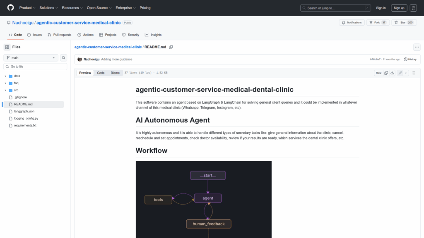Open Nachoeigu owner profile link

click(23, 23)
